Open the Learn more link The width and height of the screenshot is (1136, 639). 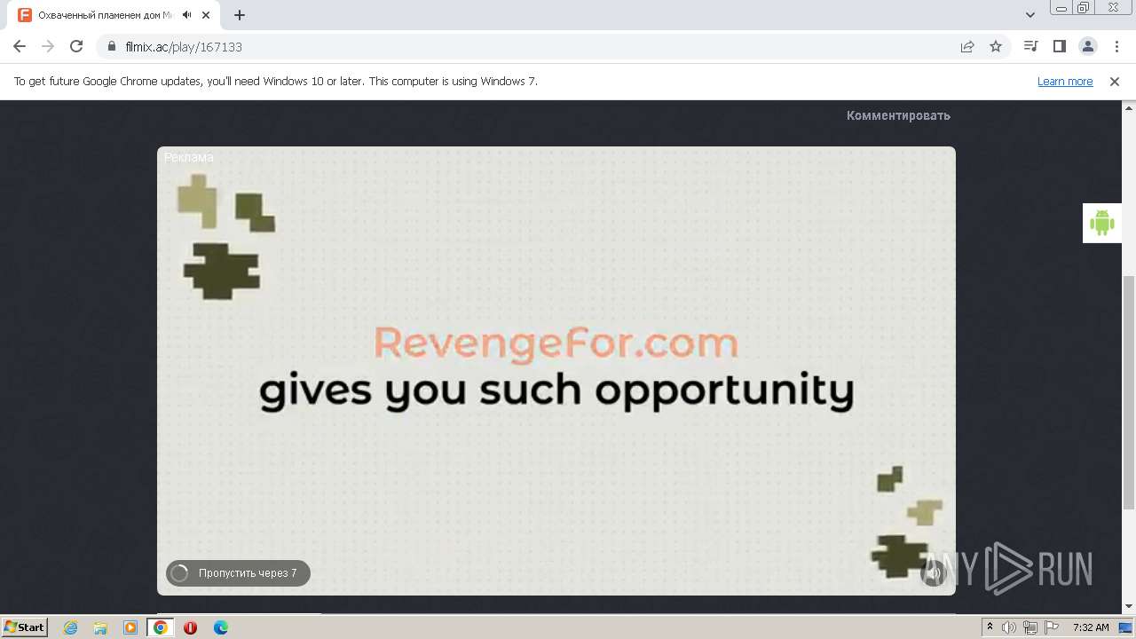pos(1065,81)
